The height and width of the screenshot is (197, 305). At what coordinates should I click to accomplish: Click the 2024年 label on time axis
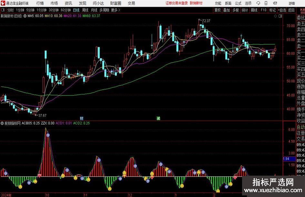[6, 195]
